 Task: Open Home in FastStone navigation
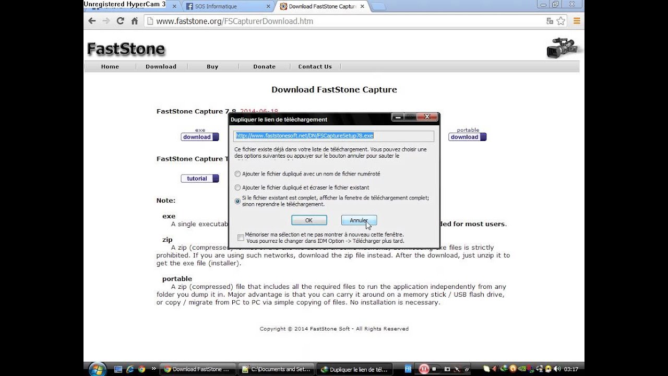(x=110, y=66)
